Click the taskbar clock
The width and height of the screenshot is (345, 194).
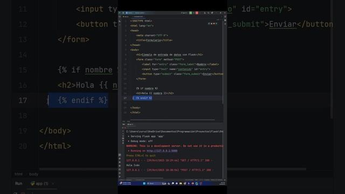(223, 183)
